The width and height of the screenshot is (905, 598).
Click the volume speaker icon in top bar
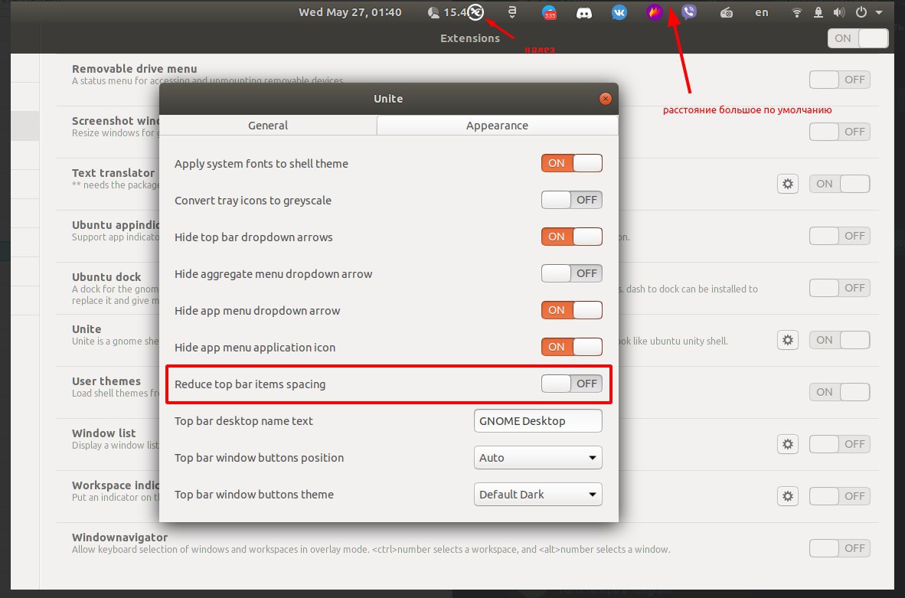coord(839,12)
